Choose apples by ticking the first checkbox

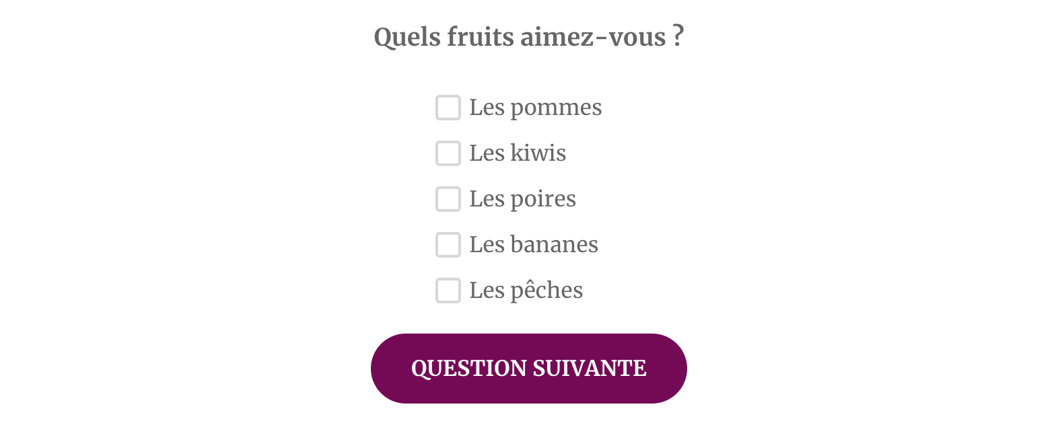[x=448, y=108]
